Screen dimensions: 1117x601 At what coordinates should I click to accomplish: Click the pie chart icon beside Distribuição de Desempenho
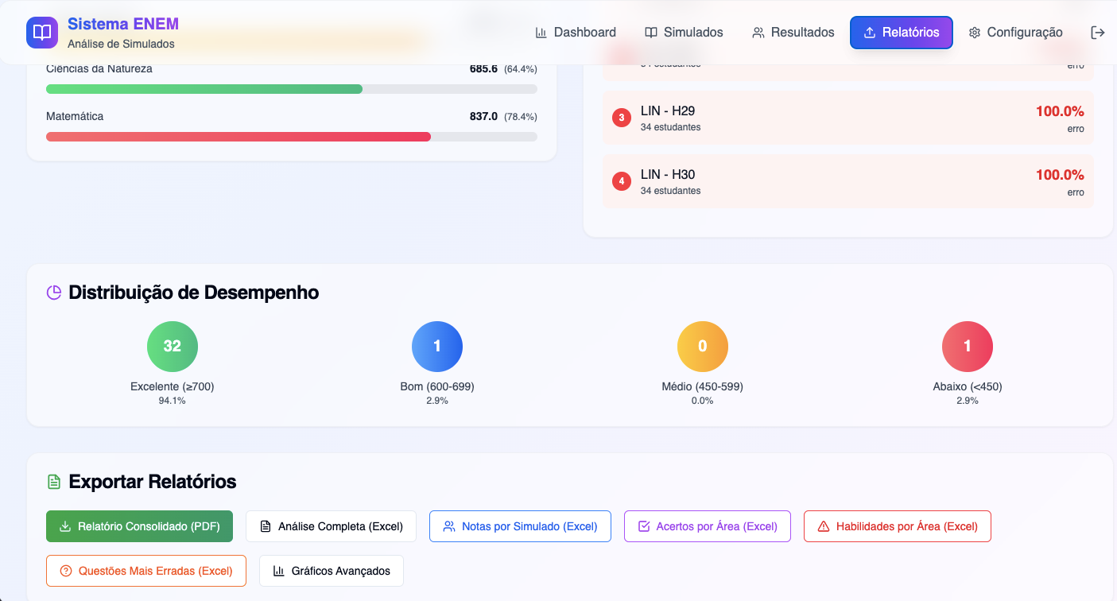54,293
